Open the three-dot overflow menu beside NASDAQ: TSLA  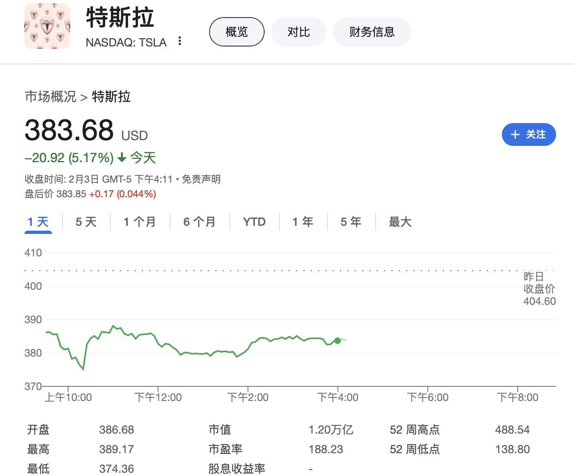[x=179, y=41]
